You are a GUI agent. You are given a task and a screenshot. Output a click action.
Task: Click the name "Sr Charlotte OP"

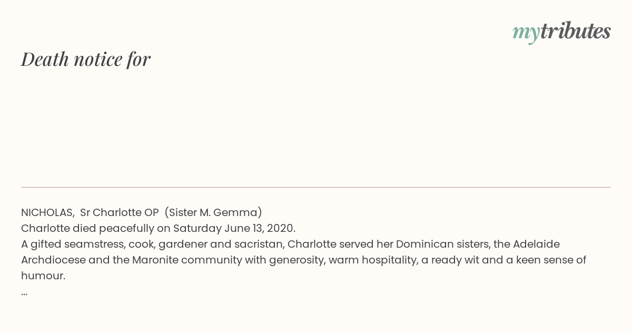point(120,212)
